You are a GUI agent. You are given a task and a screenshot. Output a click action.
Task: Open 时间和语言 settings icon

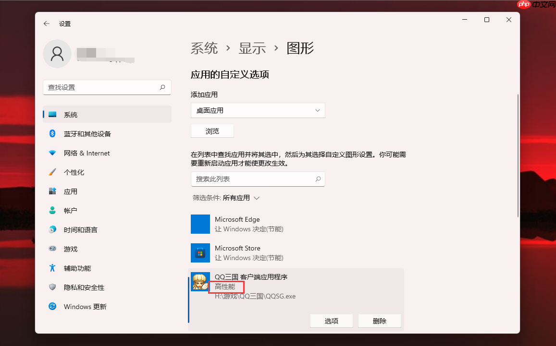click(53, 229)
